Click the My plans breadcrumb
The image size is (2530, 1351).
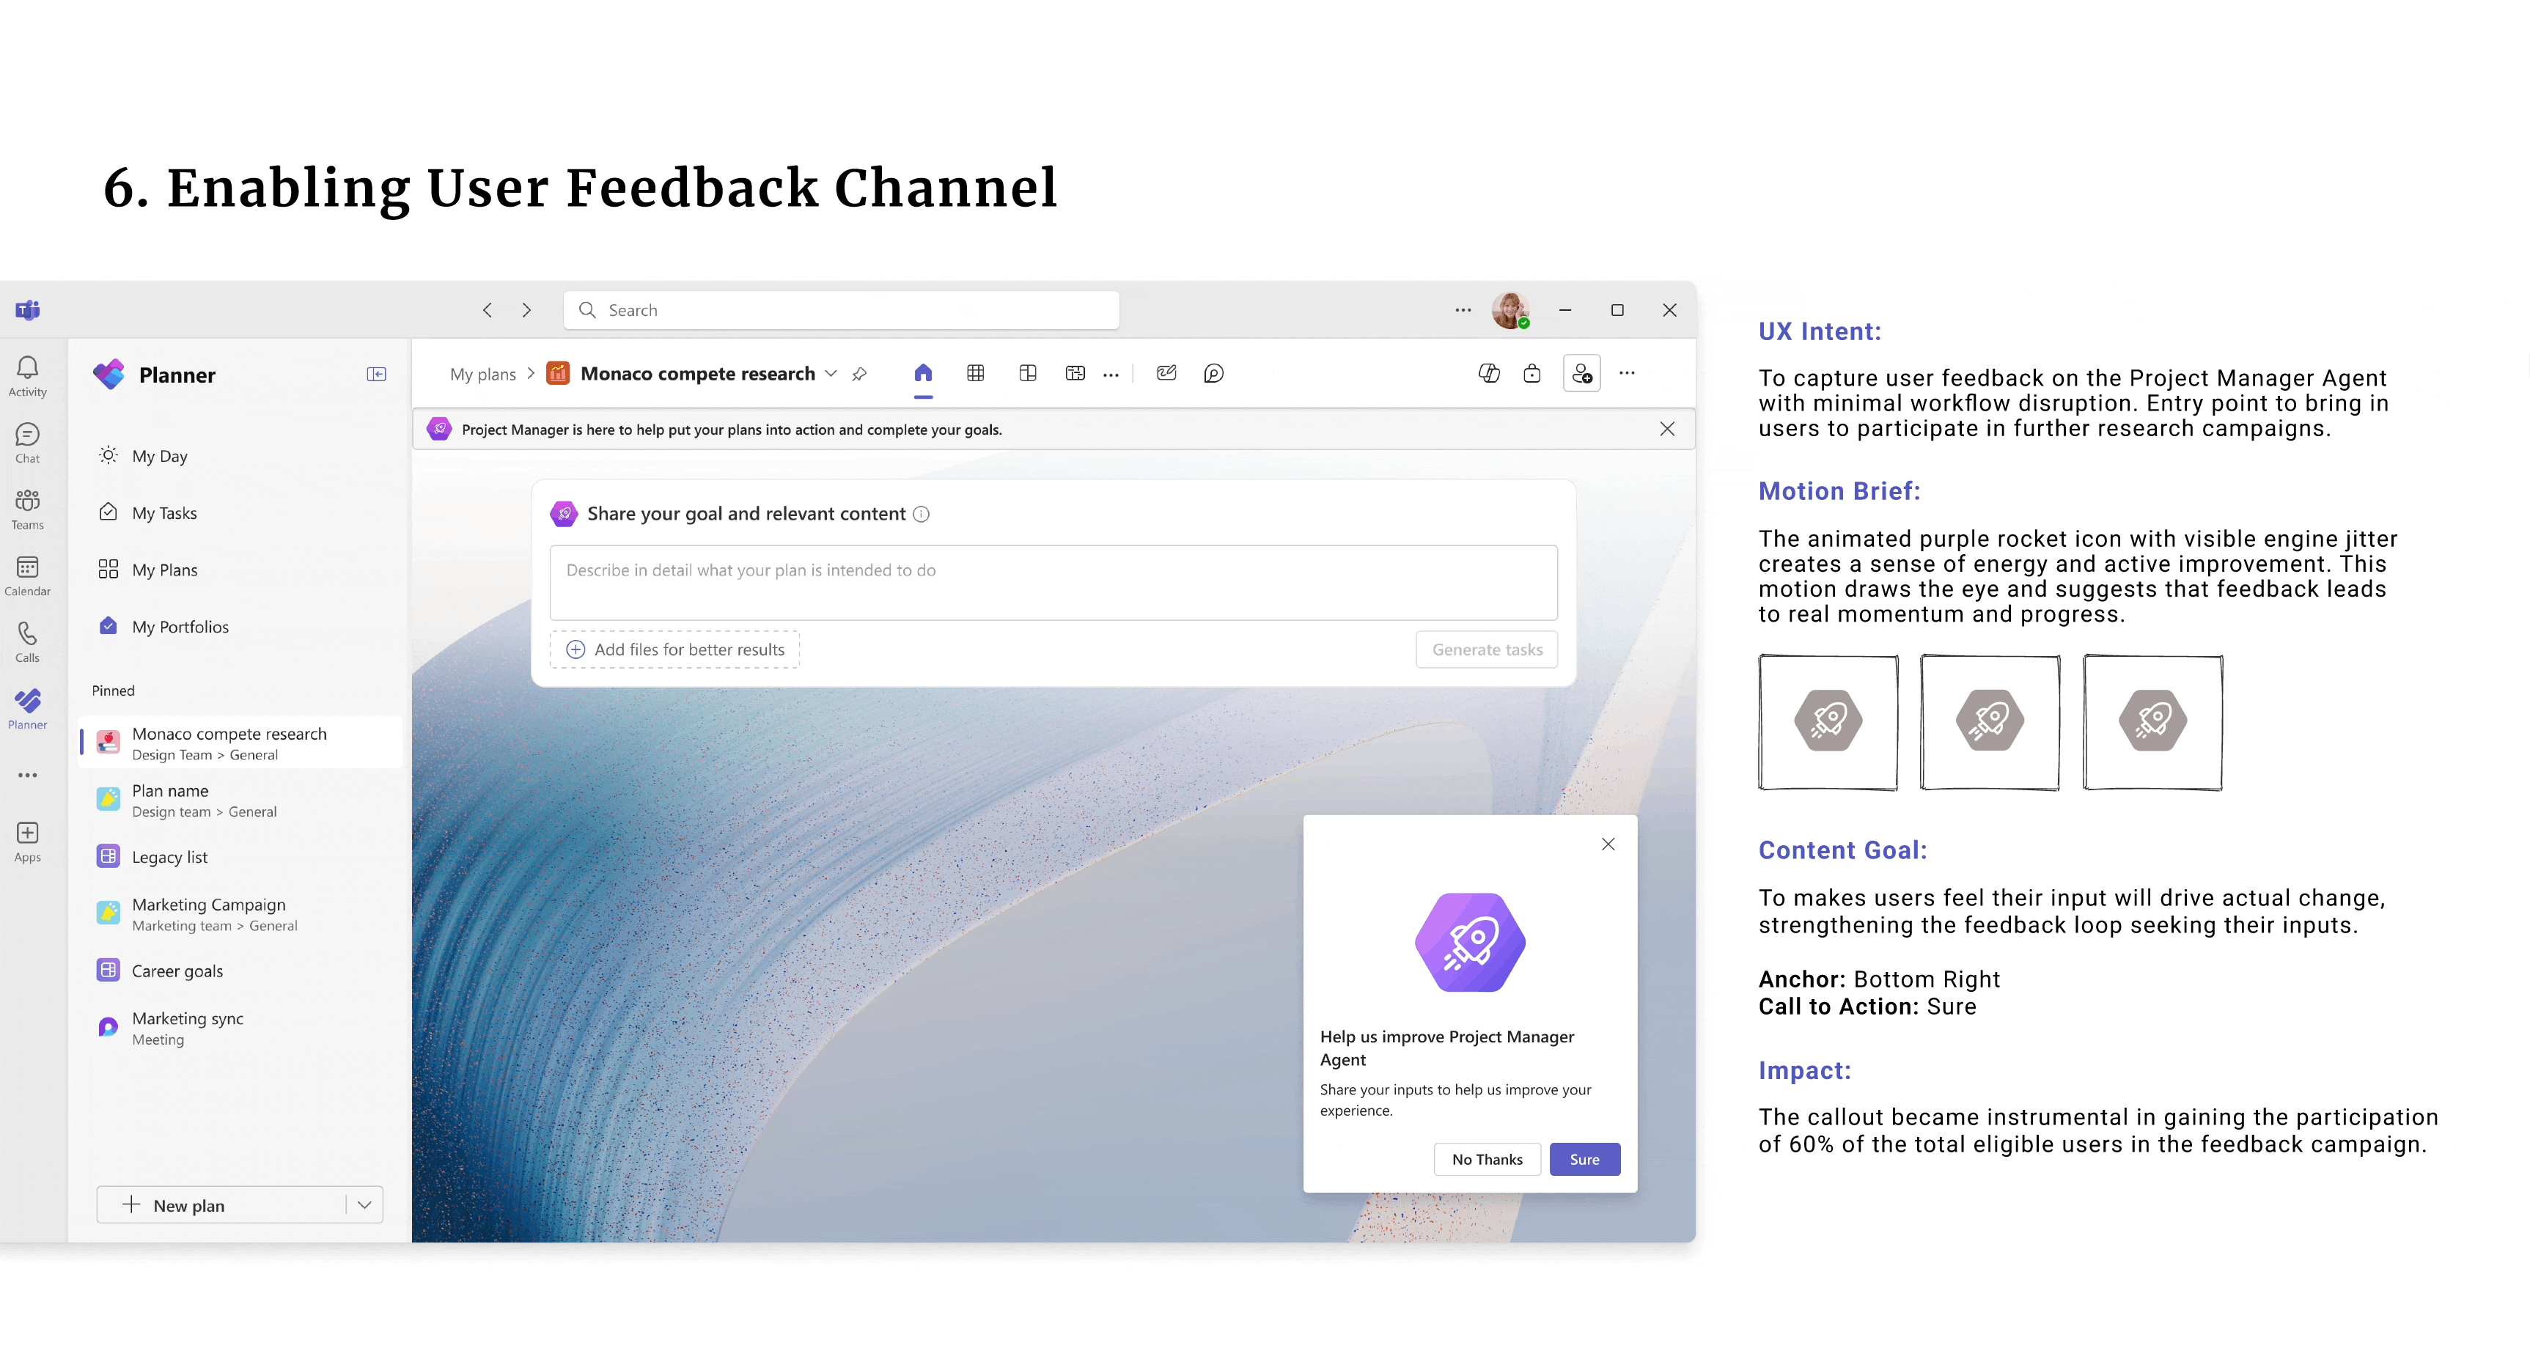pyautogui.click(x=482, y=374)
